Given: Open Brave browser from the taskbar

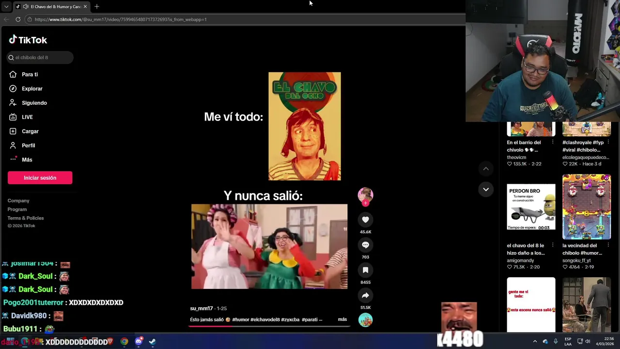Looking at the screenshot, I should tap(110, 342).
